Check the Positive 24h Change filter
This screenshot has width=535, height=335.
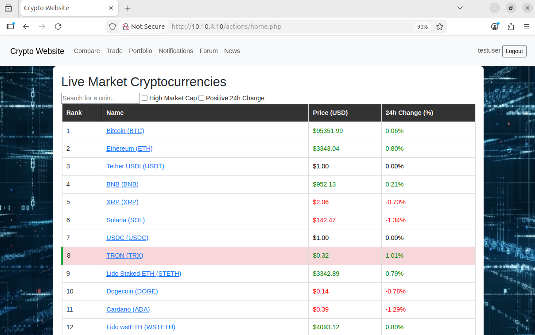click(x=201, y=98)
